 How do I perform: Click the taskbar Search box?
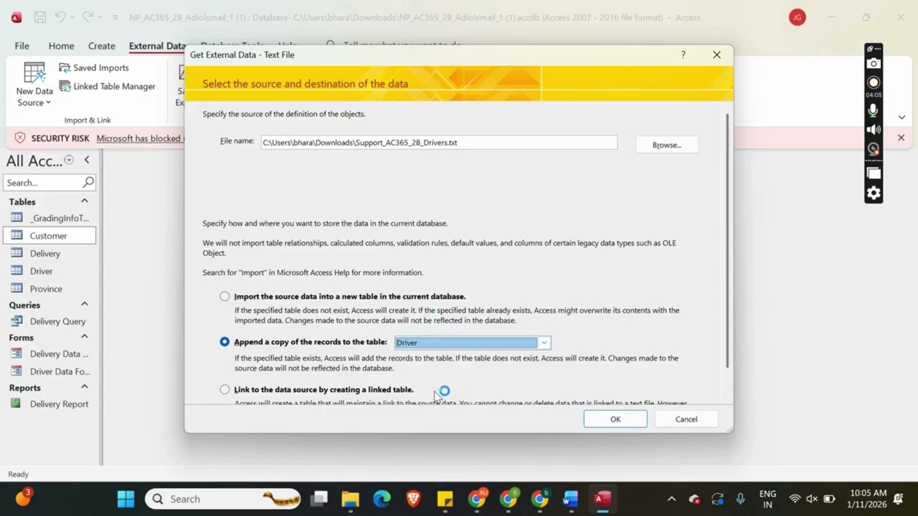point(224,499)
